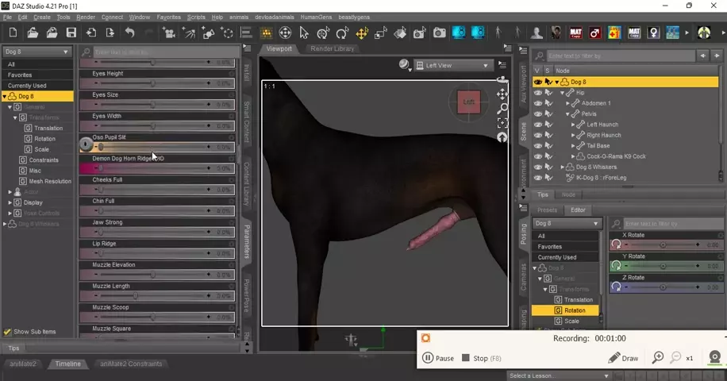Image resolution: width=727 pixels, height=381 pixels.
Task: Click the viewport pan arrows icon
Action: [502, 94]
